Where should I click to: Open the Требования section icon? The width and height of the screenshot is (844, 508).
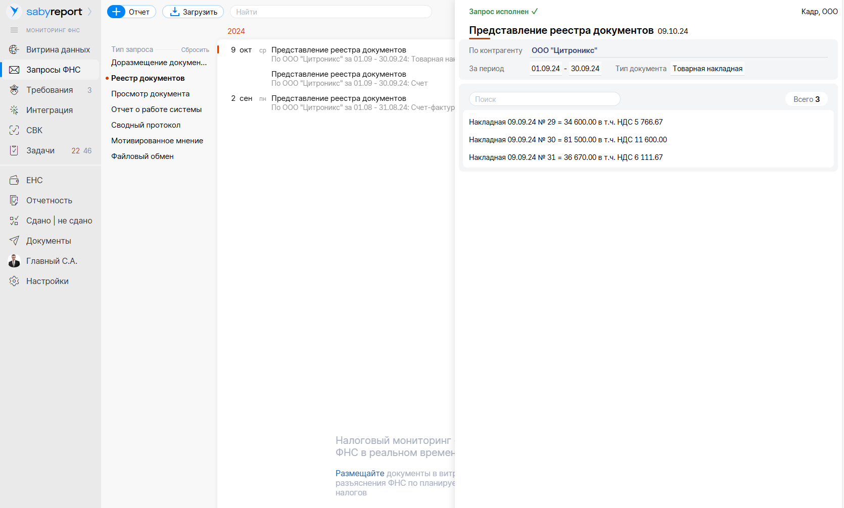click(x=14, y=90)
